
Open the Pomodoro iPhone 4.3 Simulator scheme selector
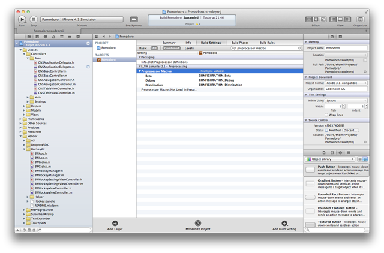click(82, 19)
